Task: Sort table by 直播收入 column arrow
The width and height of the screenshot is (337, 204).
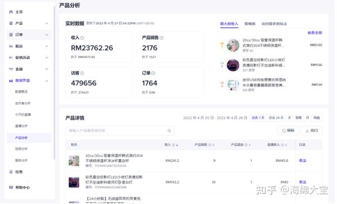Action: click(286, 145)
